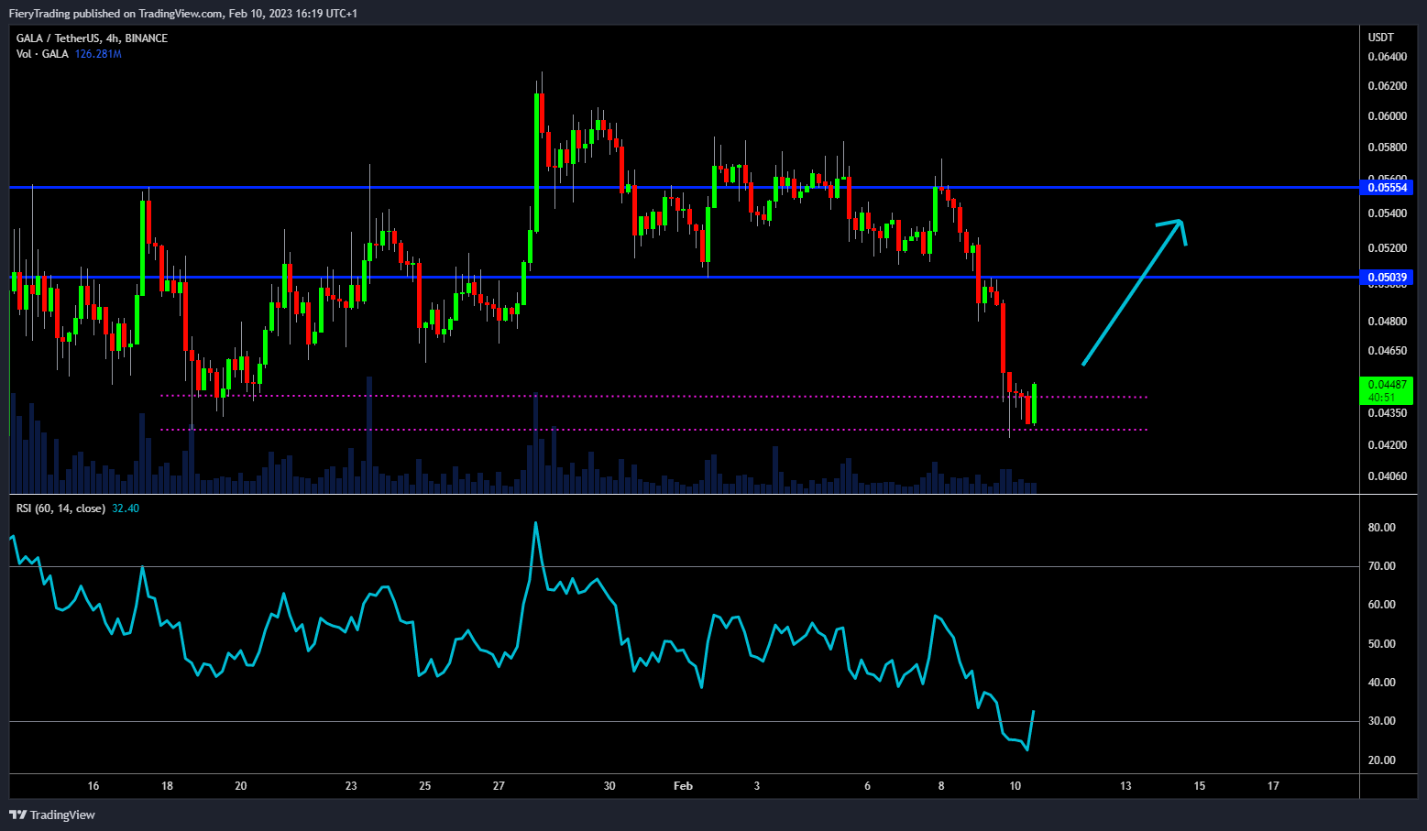The width and height of the screenshot is (1427, 831).
Task: Click the RSI 70.00 scale label
Action: pyautogui.click(x=1382, y=566)
